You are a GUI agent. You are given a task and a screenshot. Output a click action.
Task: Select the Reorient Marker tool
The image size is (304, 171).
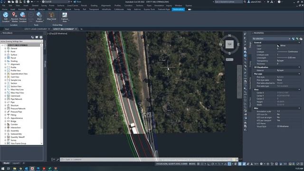(x=14, y=17)
